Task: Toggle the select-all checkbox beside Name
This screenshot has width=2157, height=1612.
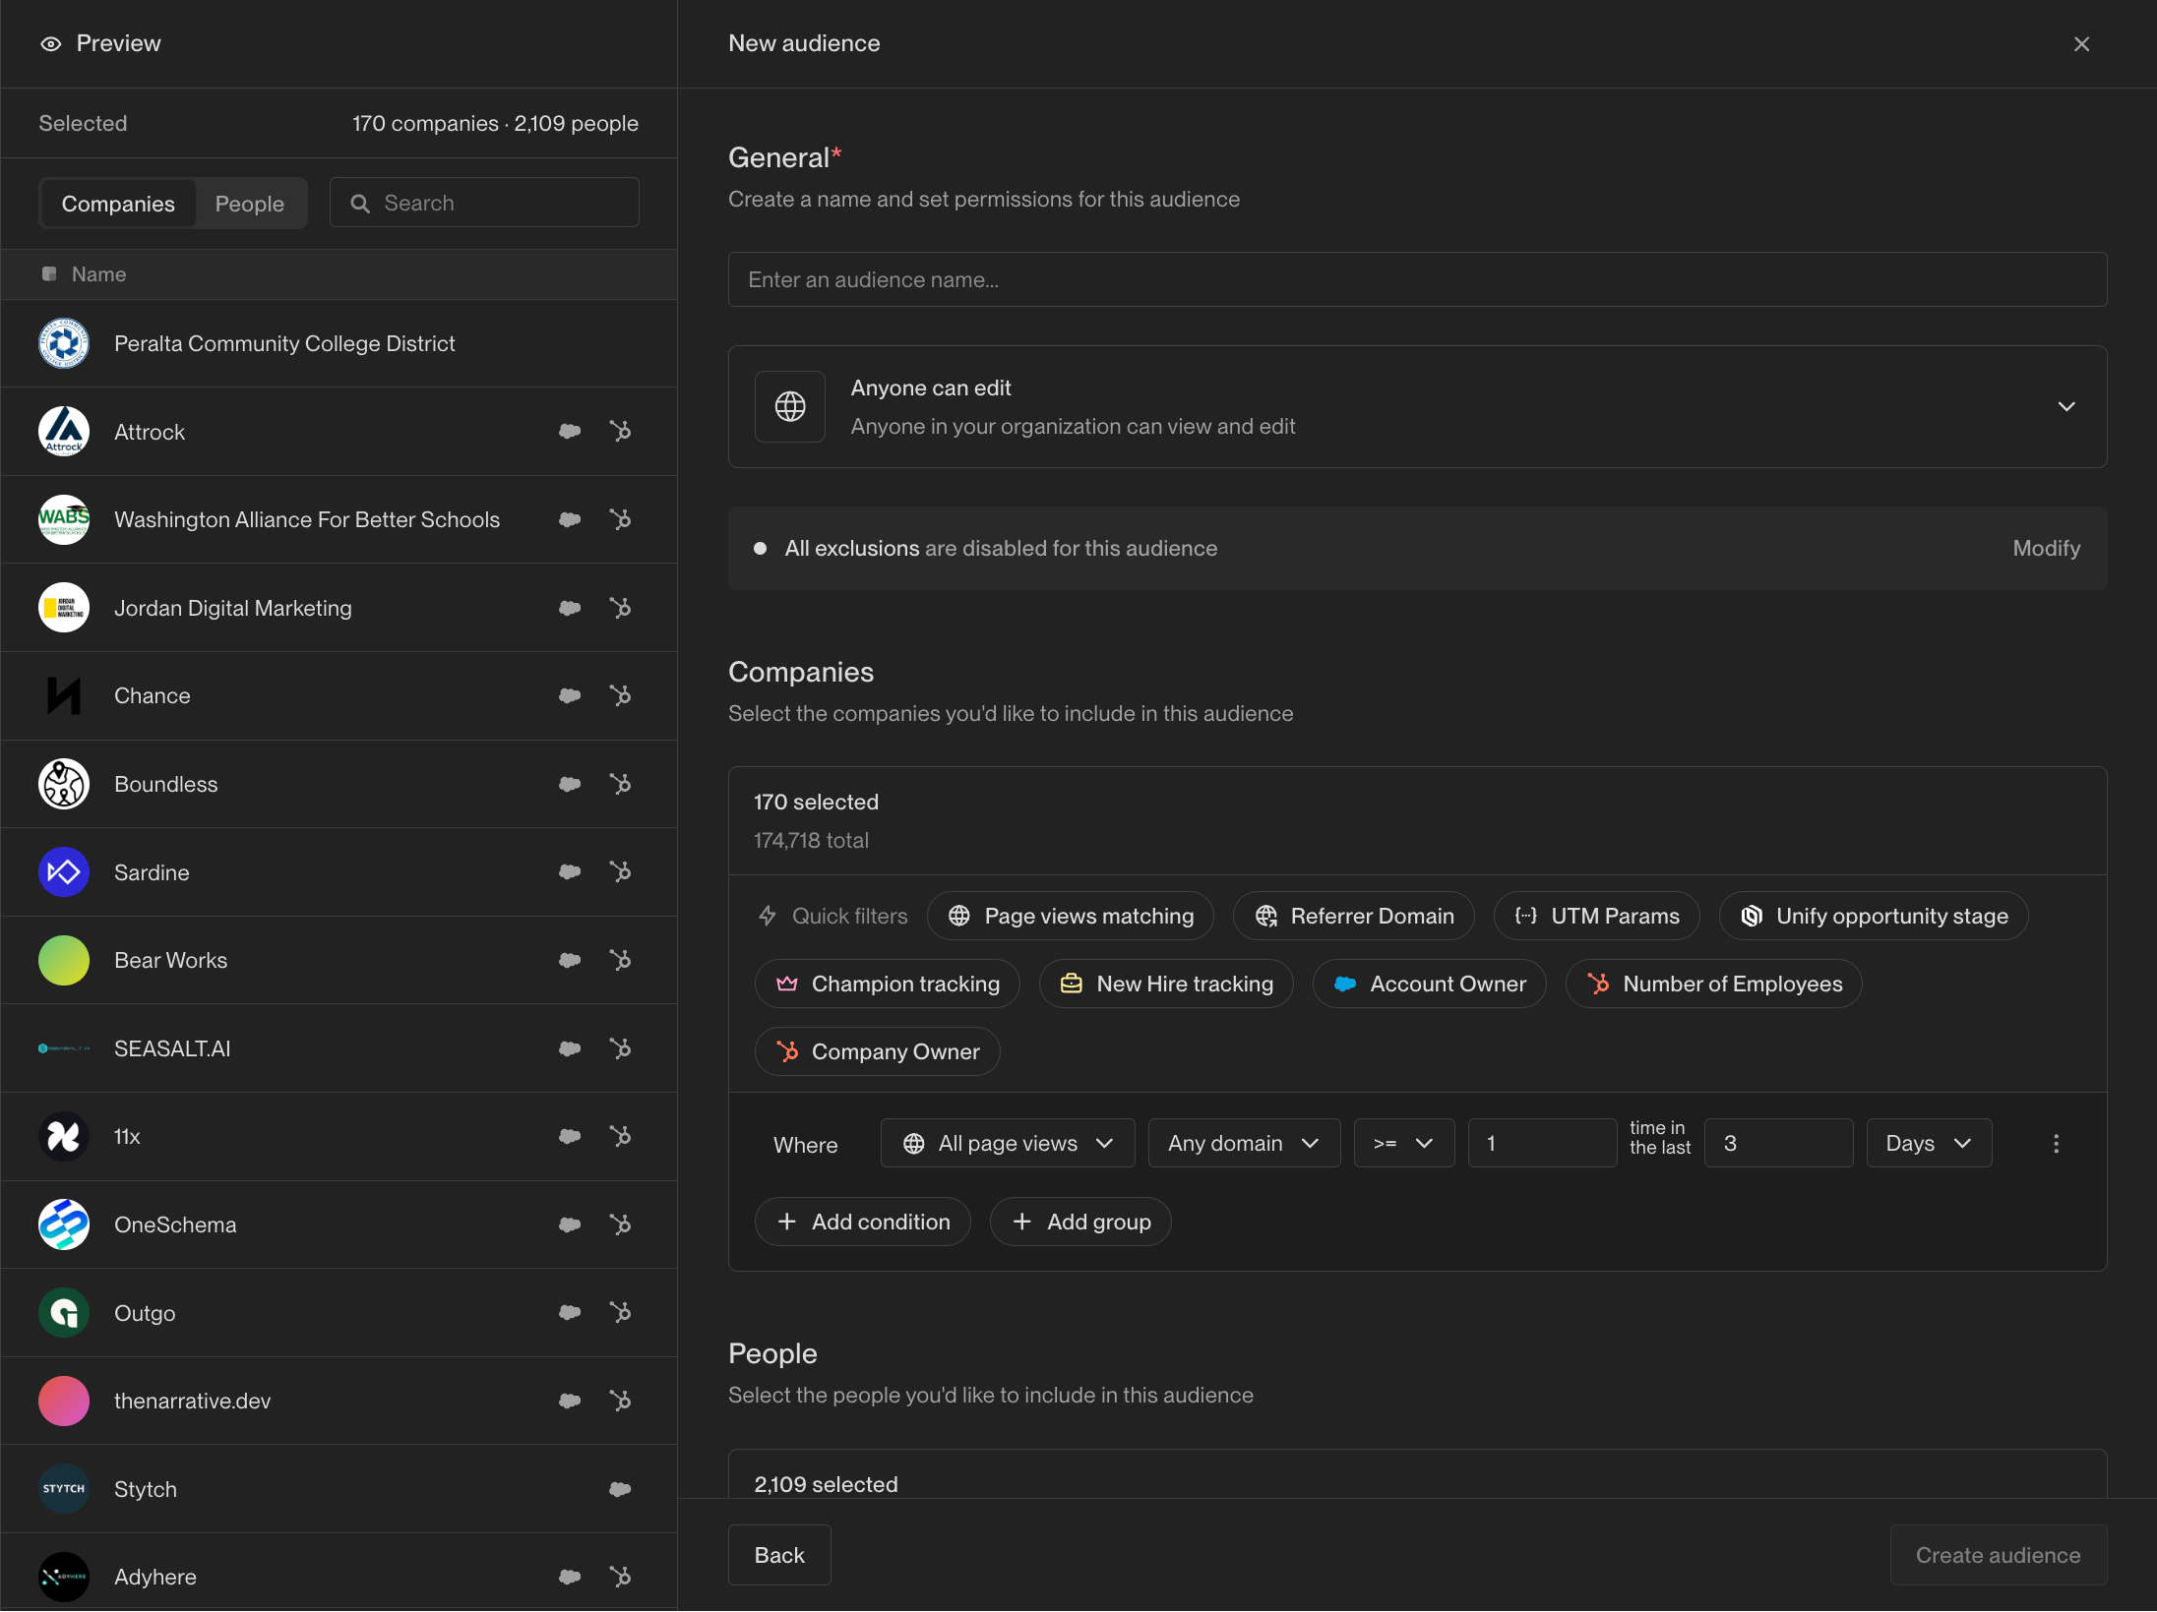Action: point(49,274)
